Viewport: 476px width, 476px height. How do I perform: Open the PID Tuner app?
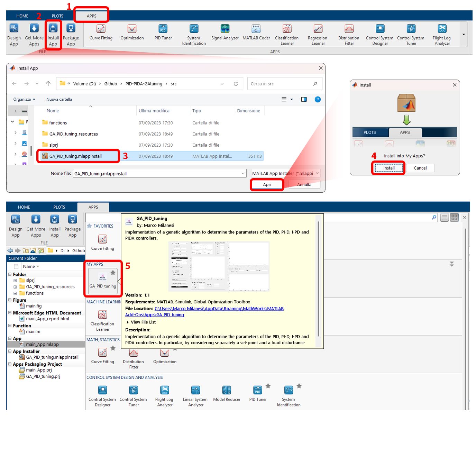click(x=163, y=33)
